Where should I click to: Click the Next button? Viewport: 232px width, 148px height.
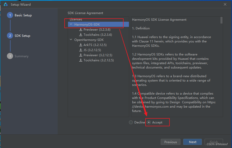(193, 142)
